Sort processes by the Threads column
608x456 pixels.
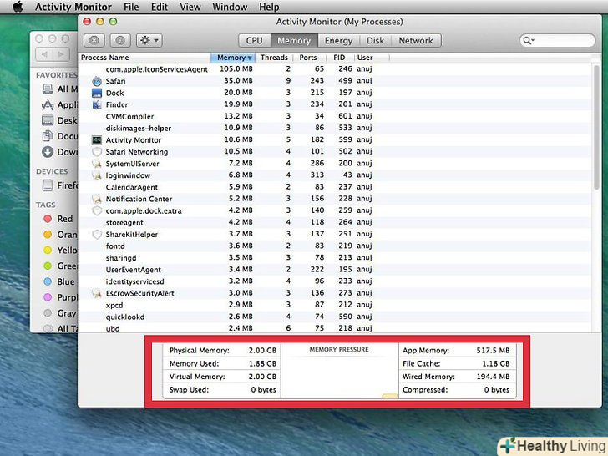click(274, 58)
